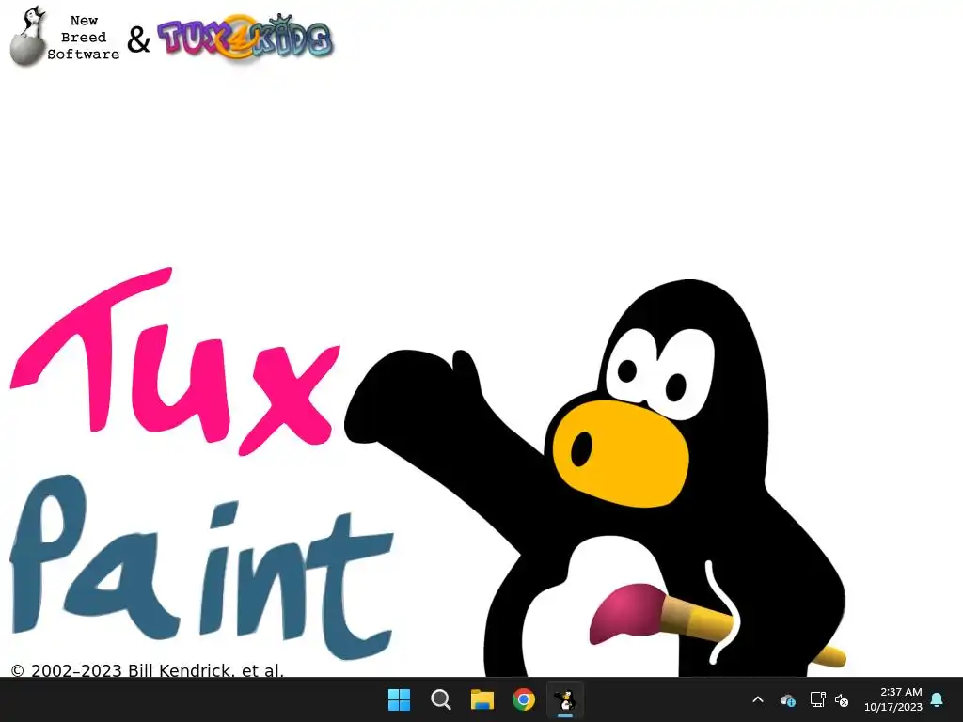Click the Tux4Kids logo
The height and width of the screenshot is (722, 963).
(245, 38)
